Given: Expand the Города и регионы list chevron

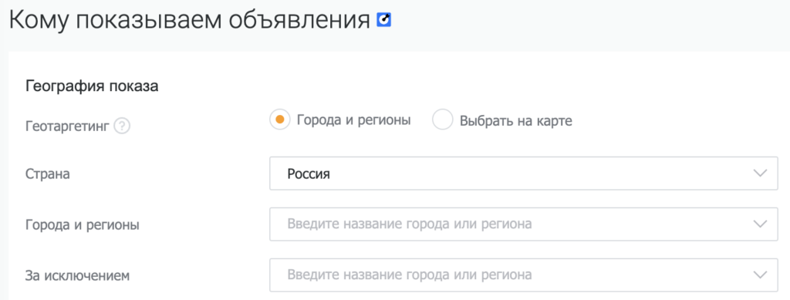Looking at the screenshot, I should click(x=760, y=224).
